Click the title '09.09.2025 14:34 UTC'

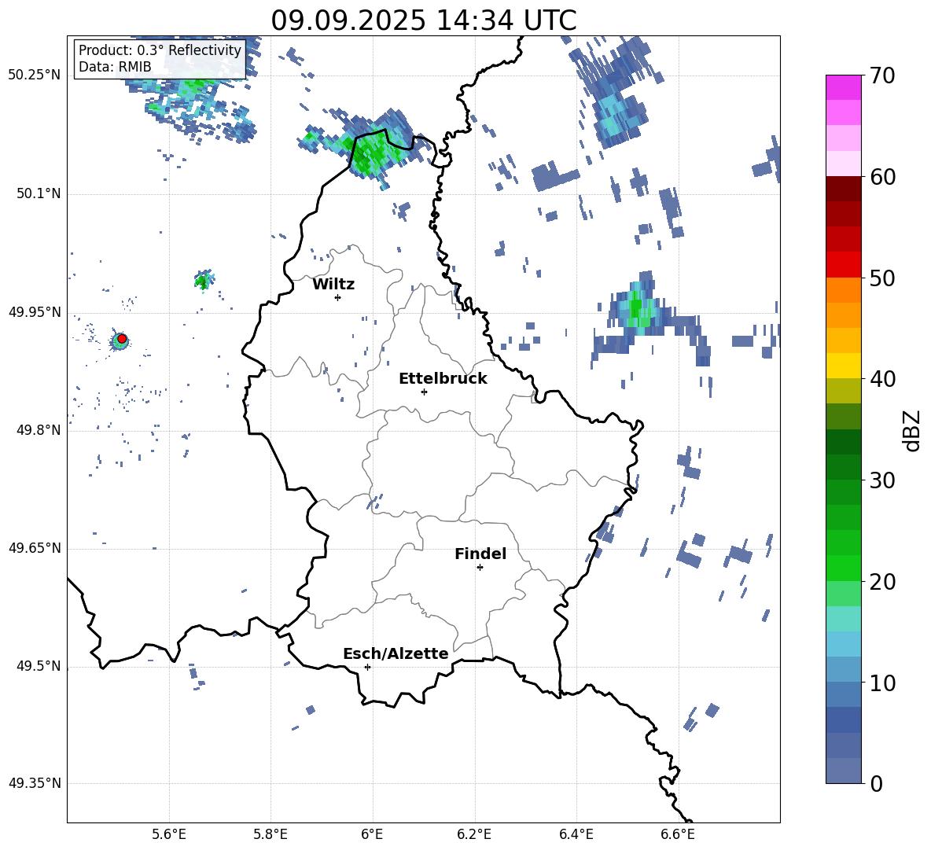[x=423, y=20]
